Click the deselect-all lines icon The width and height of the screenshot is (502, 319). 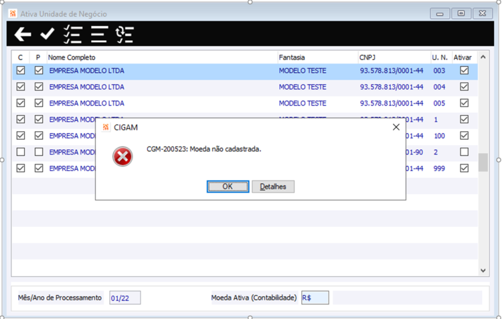tap(99, 34)
